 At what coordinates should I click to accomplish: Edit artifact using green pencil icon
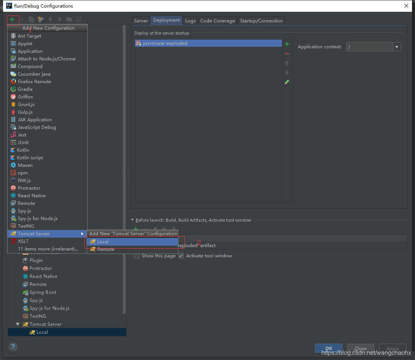pos(287,82)
